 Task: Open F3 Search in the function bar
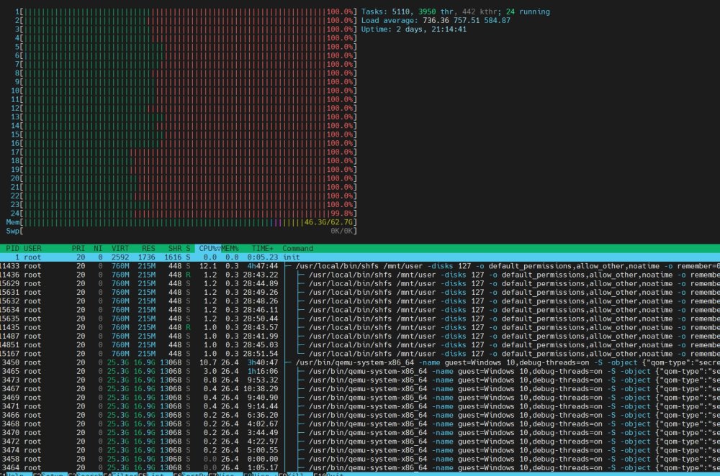point(86,474)
